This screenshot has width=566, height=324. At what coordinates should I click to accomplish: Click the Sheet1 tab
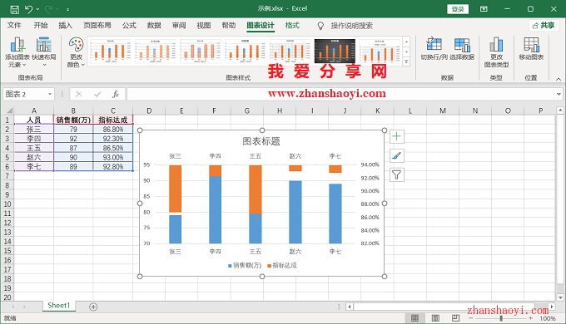click(58, 306)
